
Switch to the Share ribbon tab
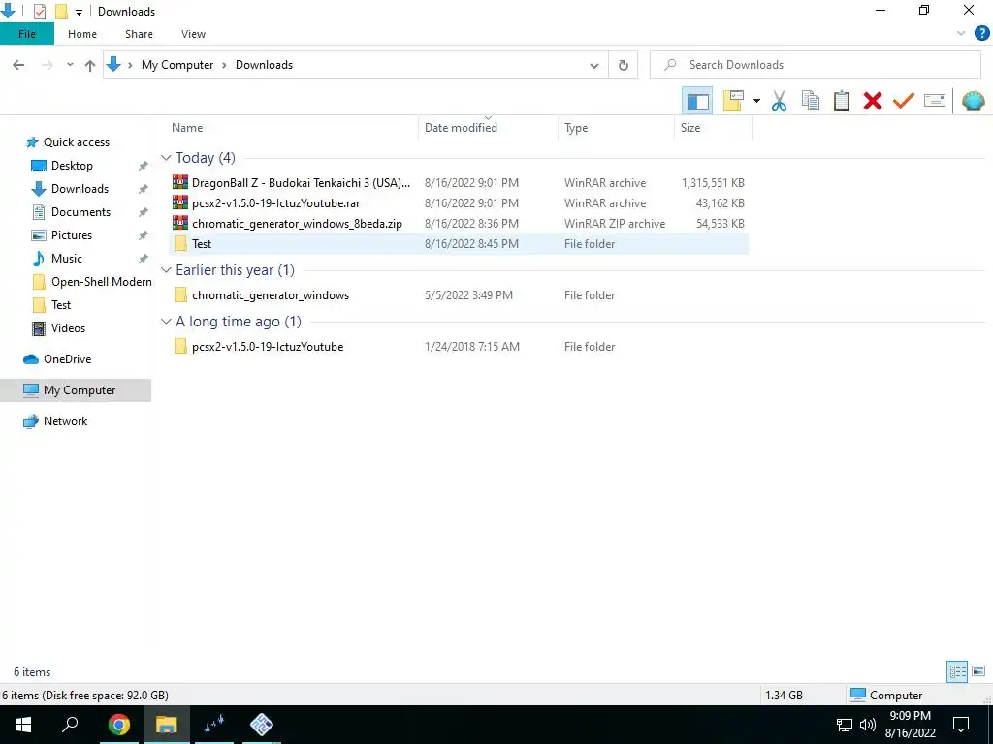139,34
